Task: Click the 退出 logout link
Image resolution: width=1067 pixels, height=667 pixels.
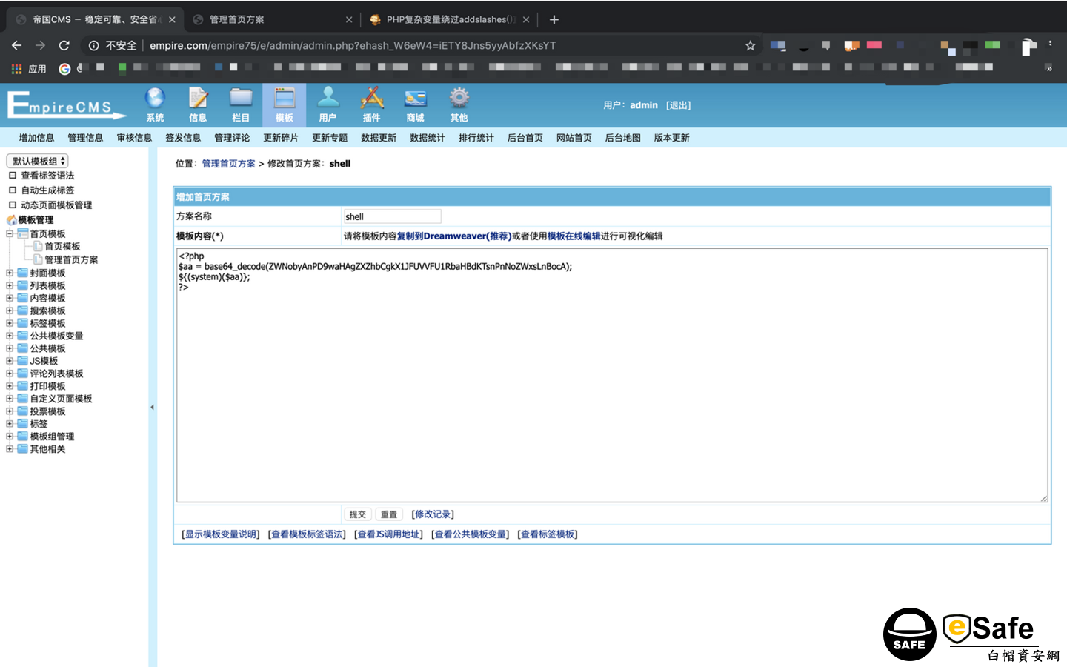Action: (x=678, y=105)
